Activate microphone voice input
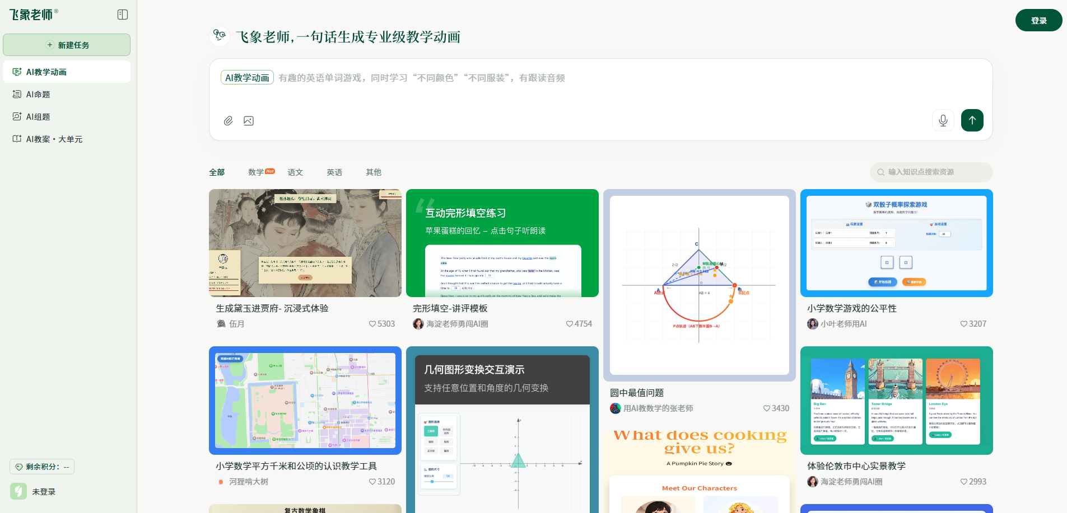Image resolution: width=1067 pixels, height=513 pixels. (943, 120)
